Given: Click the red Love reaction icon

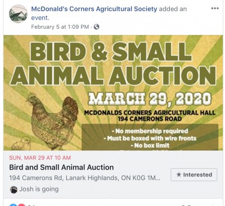Looking at the screenshot, I should (22, 205).
